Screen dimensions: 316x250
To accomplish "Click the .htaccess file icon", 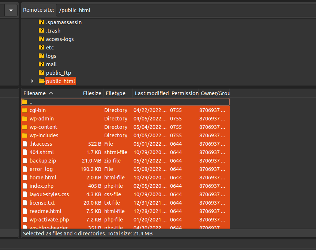I will pyautogui.click(x=25, y=144).
